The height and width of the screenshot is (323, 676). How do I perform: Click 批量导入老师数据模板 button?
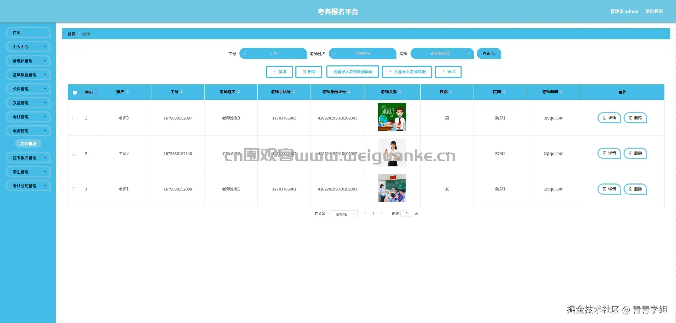(x=353, y=72)
